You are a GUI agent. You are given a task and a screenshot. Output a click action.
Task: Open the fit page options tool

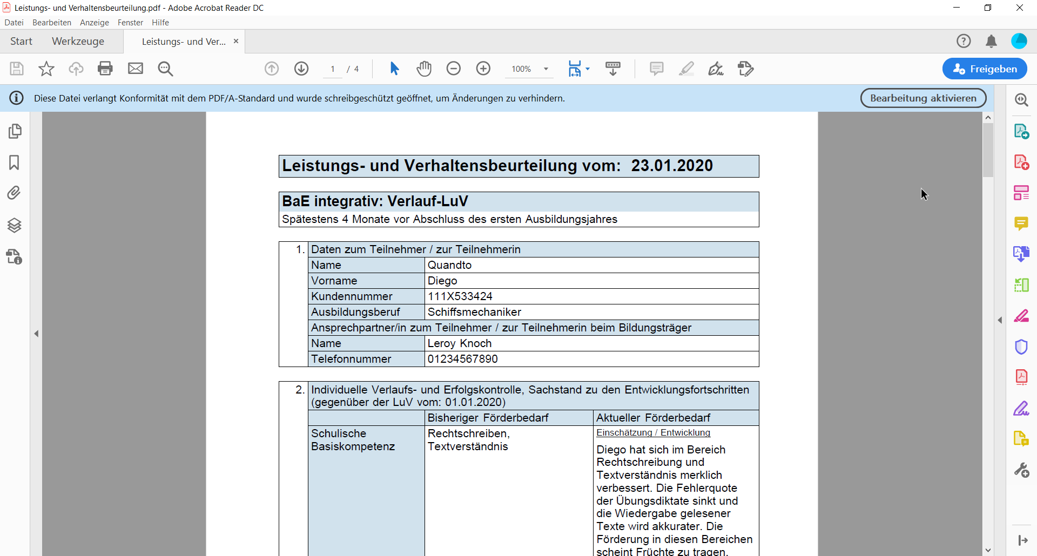coord(575,69)
